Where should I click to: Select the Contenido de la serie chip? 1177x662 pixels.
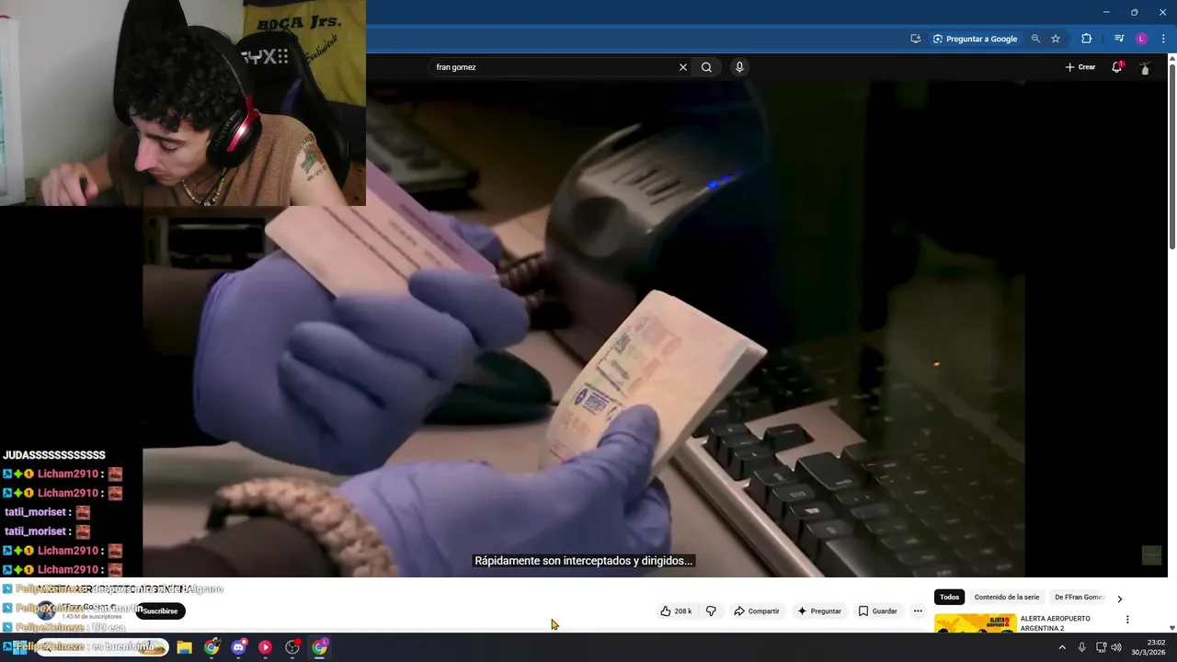point(1007,597)
